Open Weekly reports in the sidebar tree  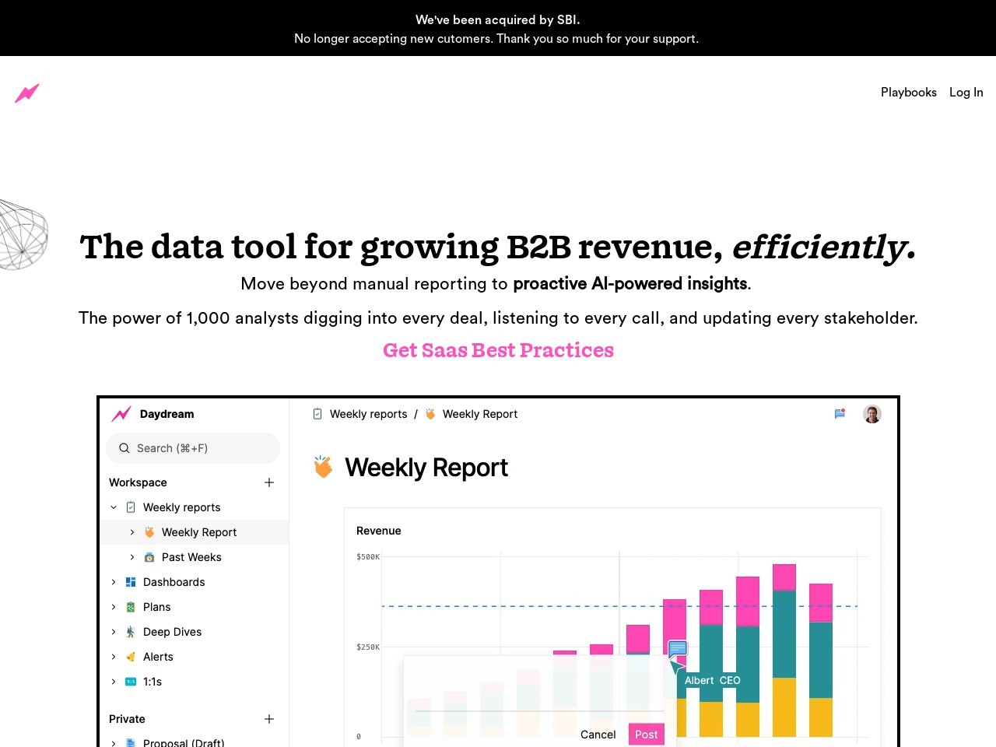pos(182,507)
